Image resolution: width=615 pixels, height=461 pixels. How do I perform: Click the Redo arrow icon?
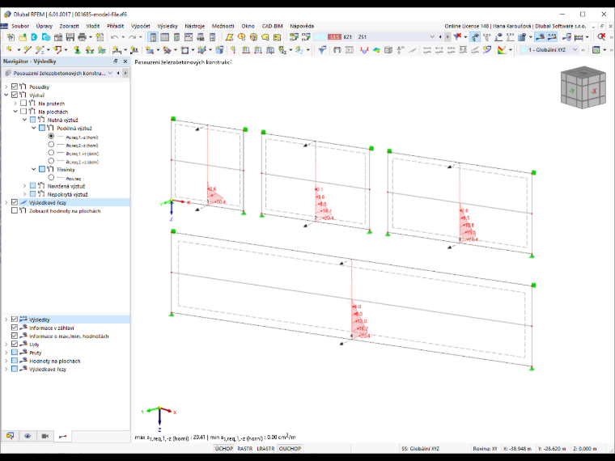point(132,37)
